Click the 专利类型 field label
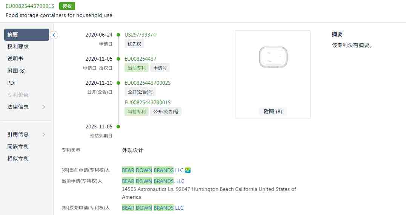The image size is (406, 215). pos(71,150)
